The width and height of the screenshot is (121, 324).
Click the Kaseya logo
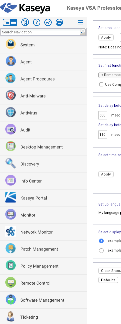tap(25, 8)
